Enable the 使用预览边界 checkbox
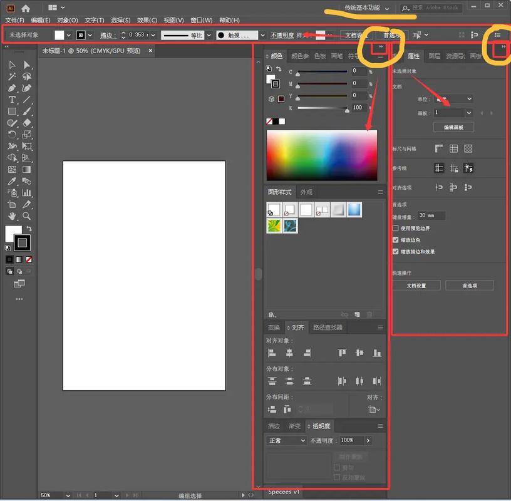Viewport: 511px width, 501px height. point(395,229)
